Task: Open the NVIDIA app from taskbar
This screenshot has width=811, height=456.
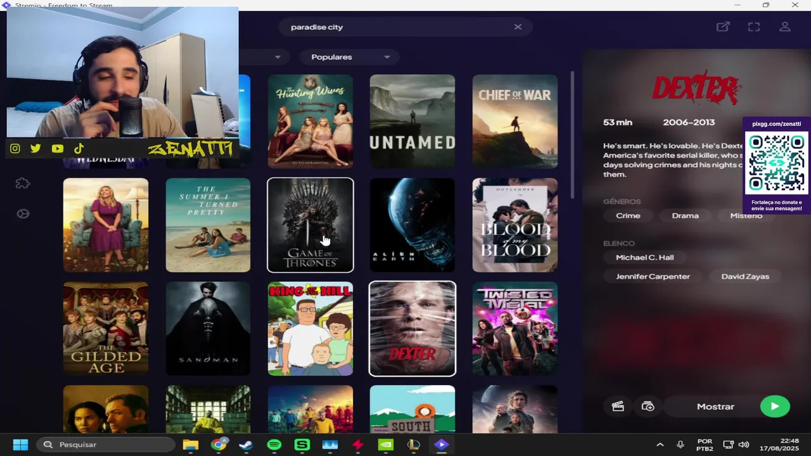Action: 385,445
